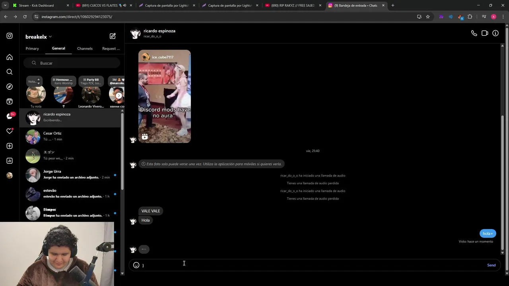
Task: Mute the CUICOS VS FLAITES tab audio
Action: point(125,6)
